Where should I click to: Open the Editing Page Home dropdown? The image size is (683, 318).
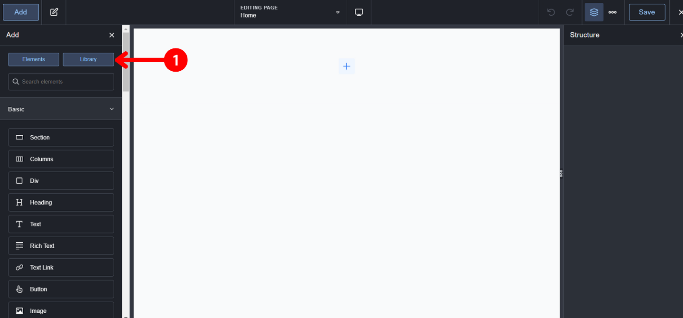(x=290, y=12)
